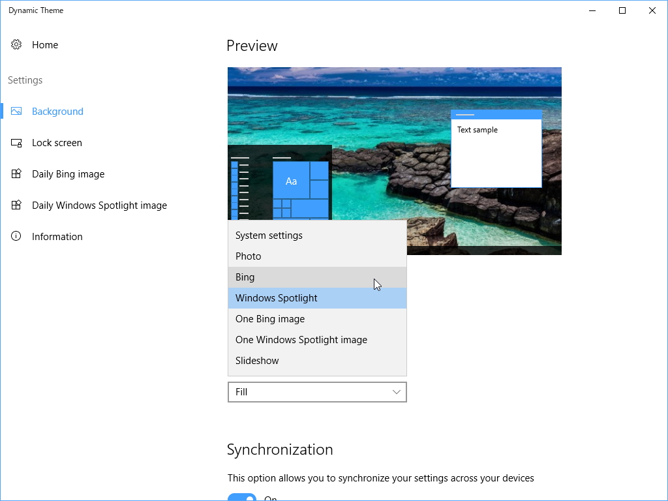Image resolution: width=668 pixels, height=501 pixels.
Task: Click the Dynamic Theme title text
Action: point(36,10)
